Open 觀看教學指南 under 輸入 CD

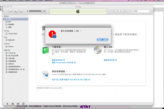tap(110, 60)
